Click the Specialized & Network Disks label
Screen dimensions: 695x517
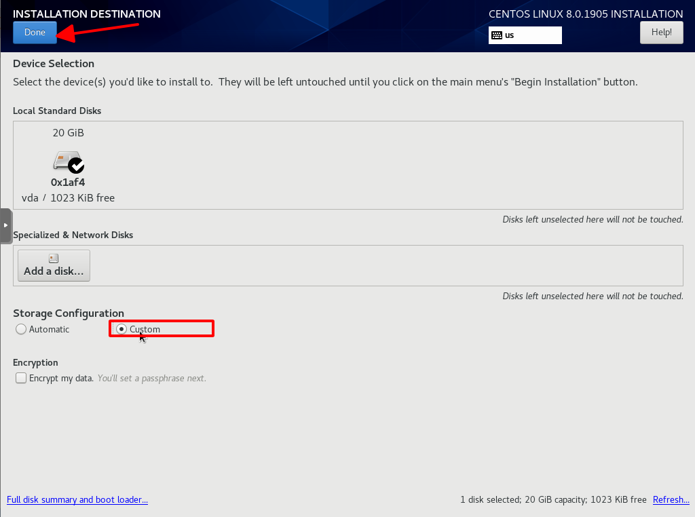(x=73, y=235)
